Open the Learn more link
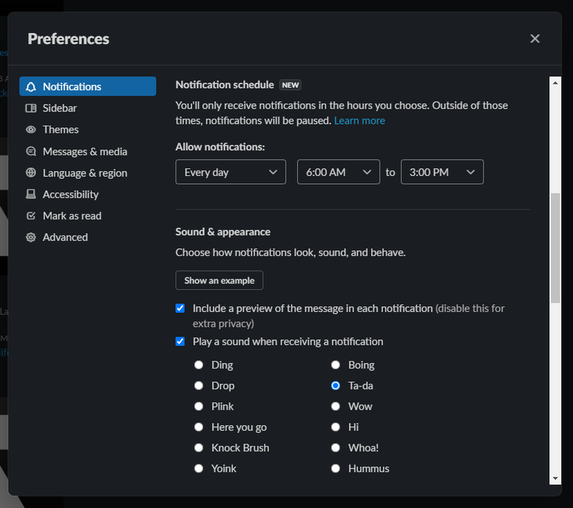The height and width of the screenshot is (508, 573). 360,120
